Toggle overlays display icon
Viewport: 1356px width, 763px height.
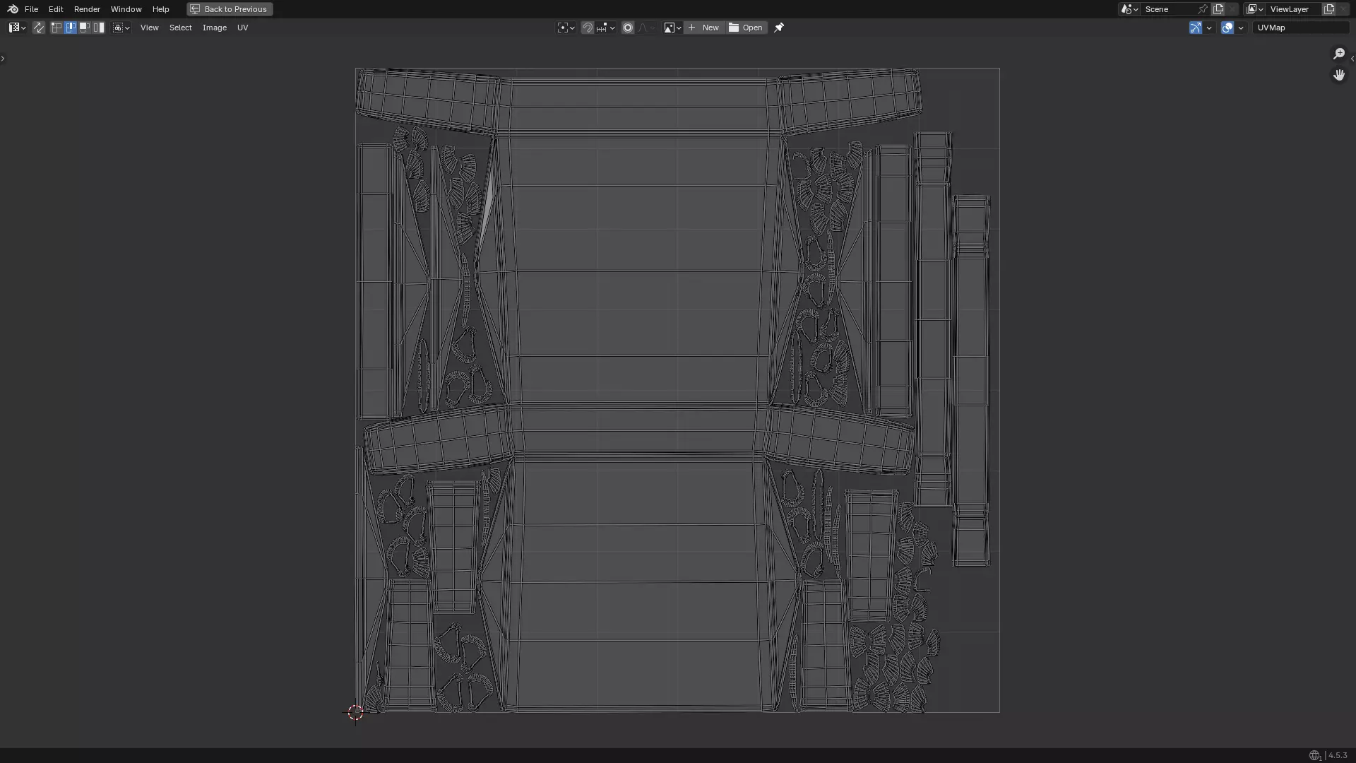[x=1227, y=28]
